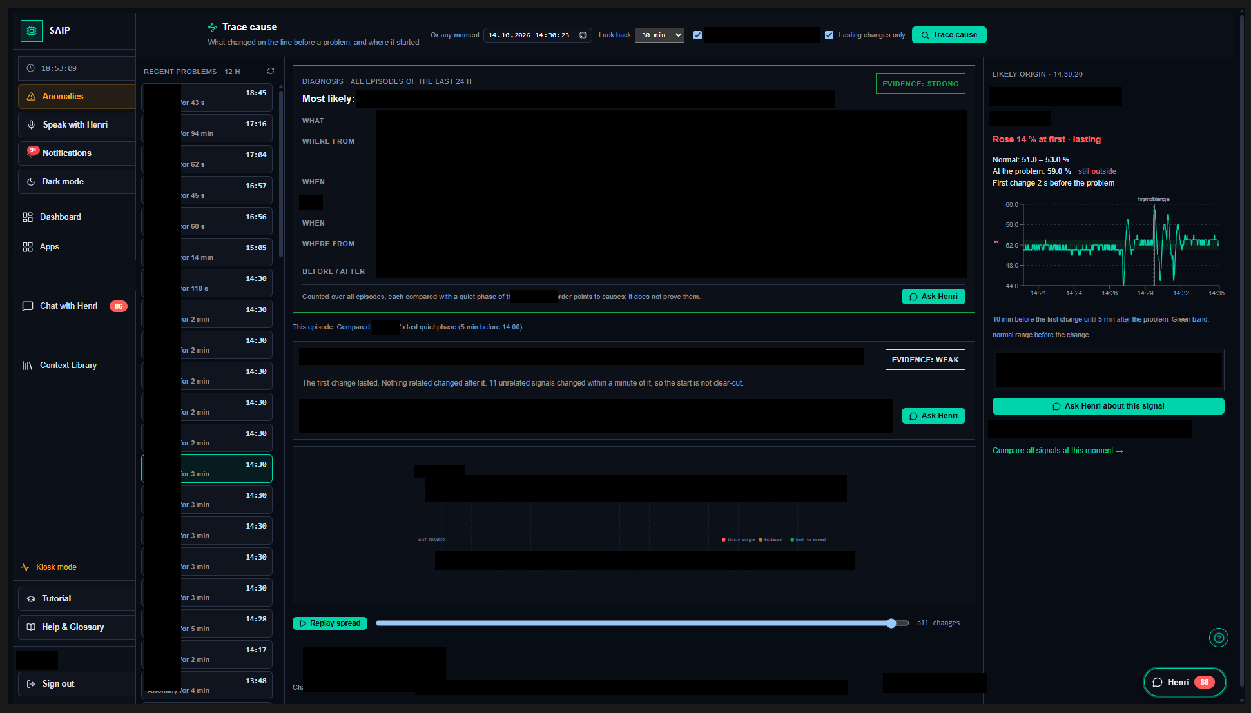Select the 17:04 problem lasting 62 s
This screenshot has height=713, width=1251.
tap(207, 160)
